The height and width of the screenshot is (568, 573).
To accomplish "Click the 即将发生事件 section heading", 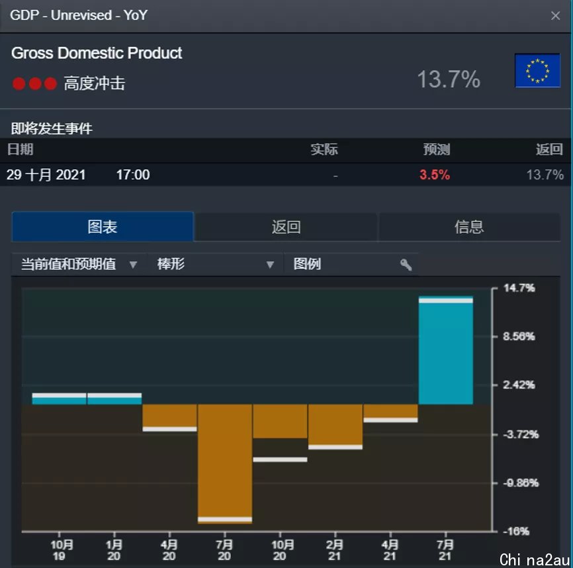I will pos(52,128).
